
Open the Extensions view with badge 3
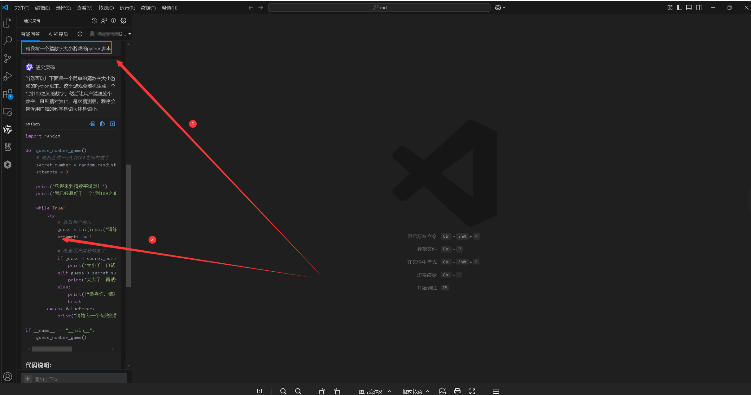(x=8, y=94)
